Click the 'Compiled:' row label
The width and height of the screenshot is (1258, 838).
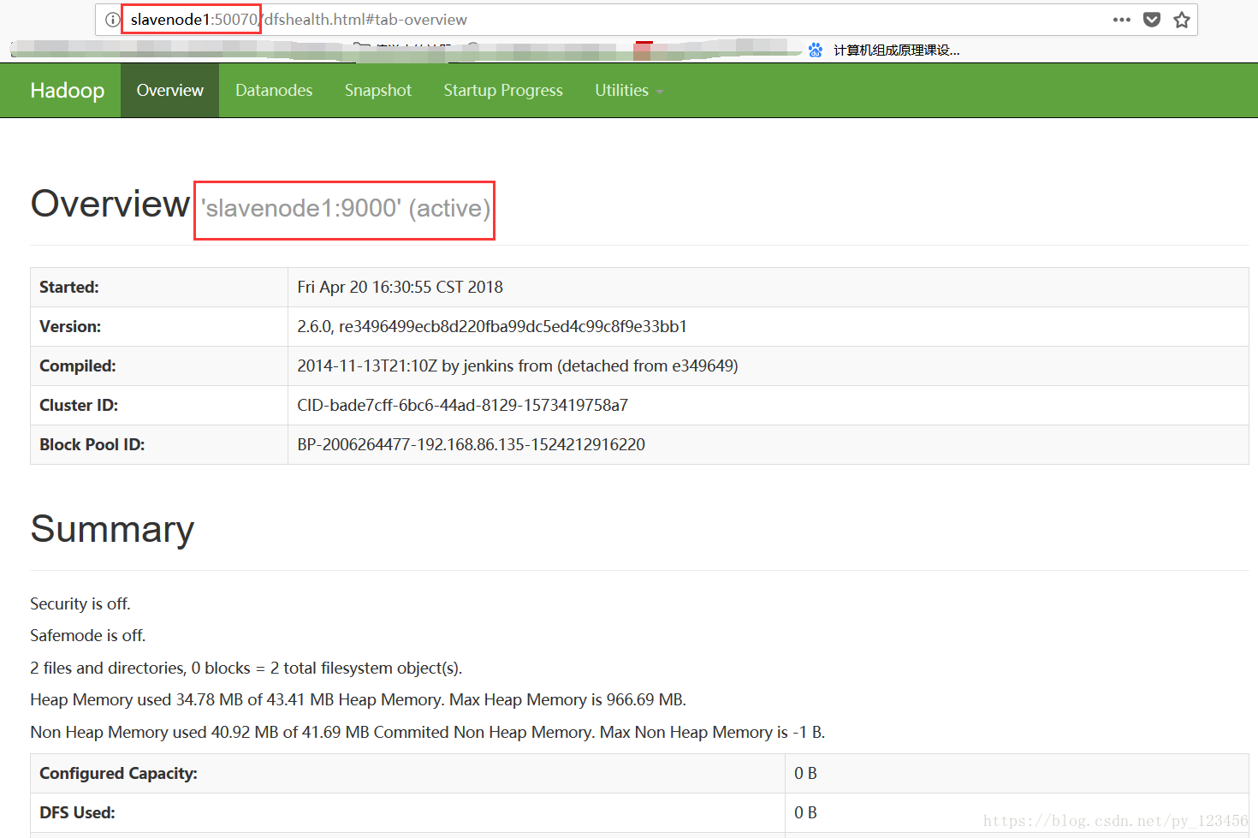click(78, 366)
